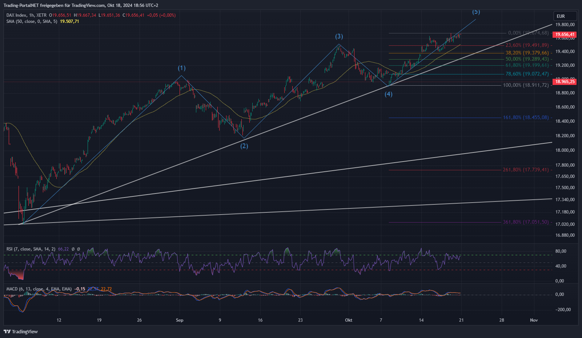
Task: Select Elliott wave label (3)
Action: (x=339, y=36)
